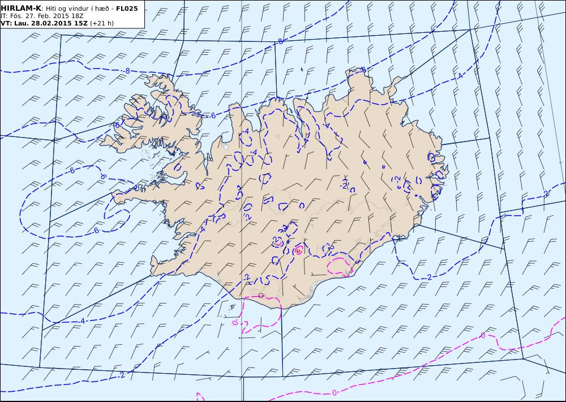Click the -2 label on southeast offshore contour
Screen dimensions: 566x402
pyautogui.click(x=428, y=277)
